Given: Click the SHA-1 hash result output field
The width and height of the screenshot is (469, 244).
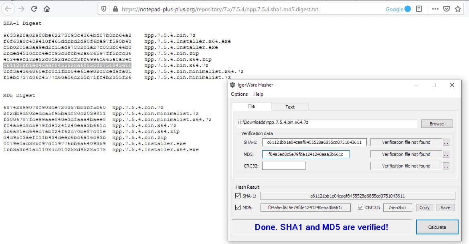Looking at the screenshot, I should (x=358, y=196).
